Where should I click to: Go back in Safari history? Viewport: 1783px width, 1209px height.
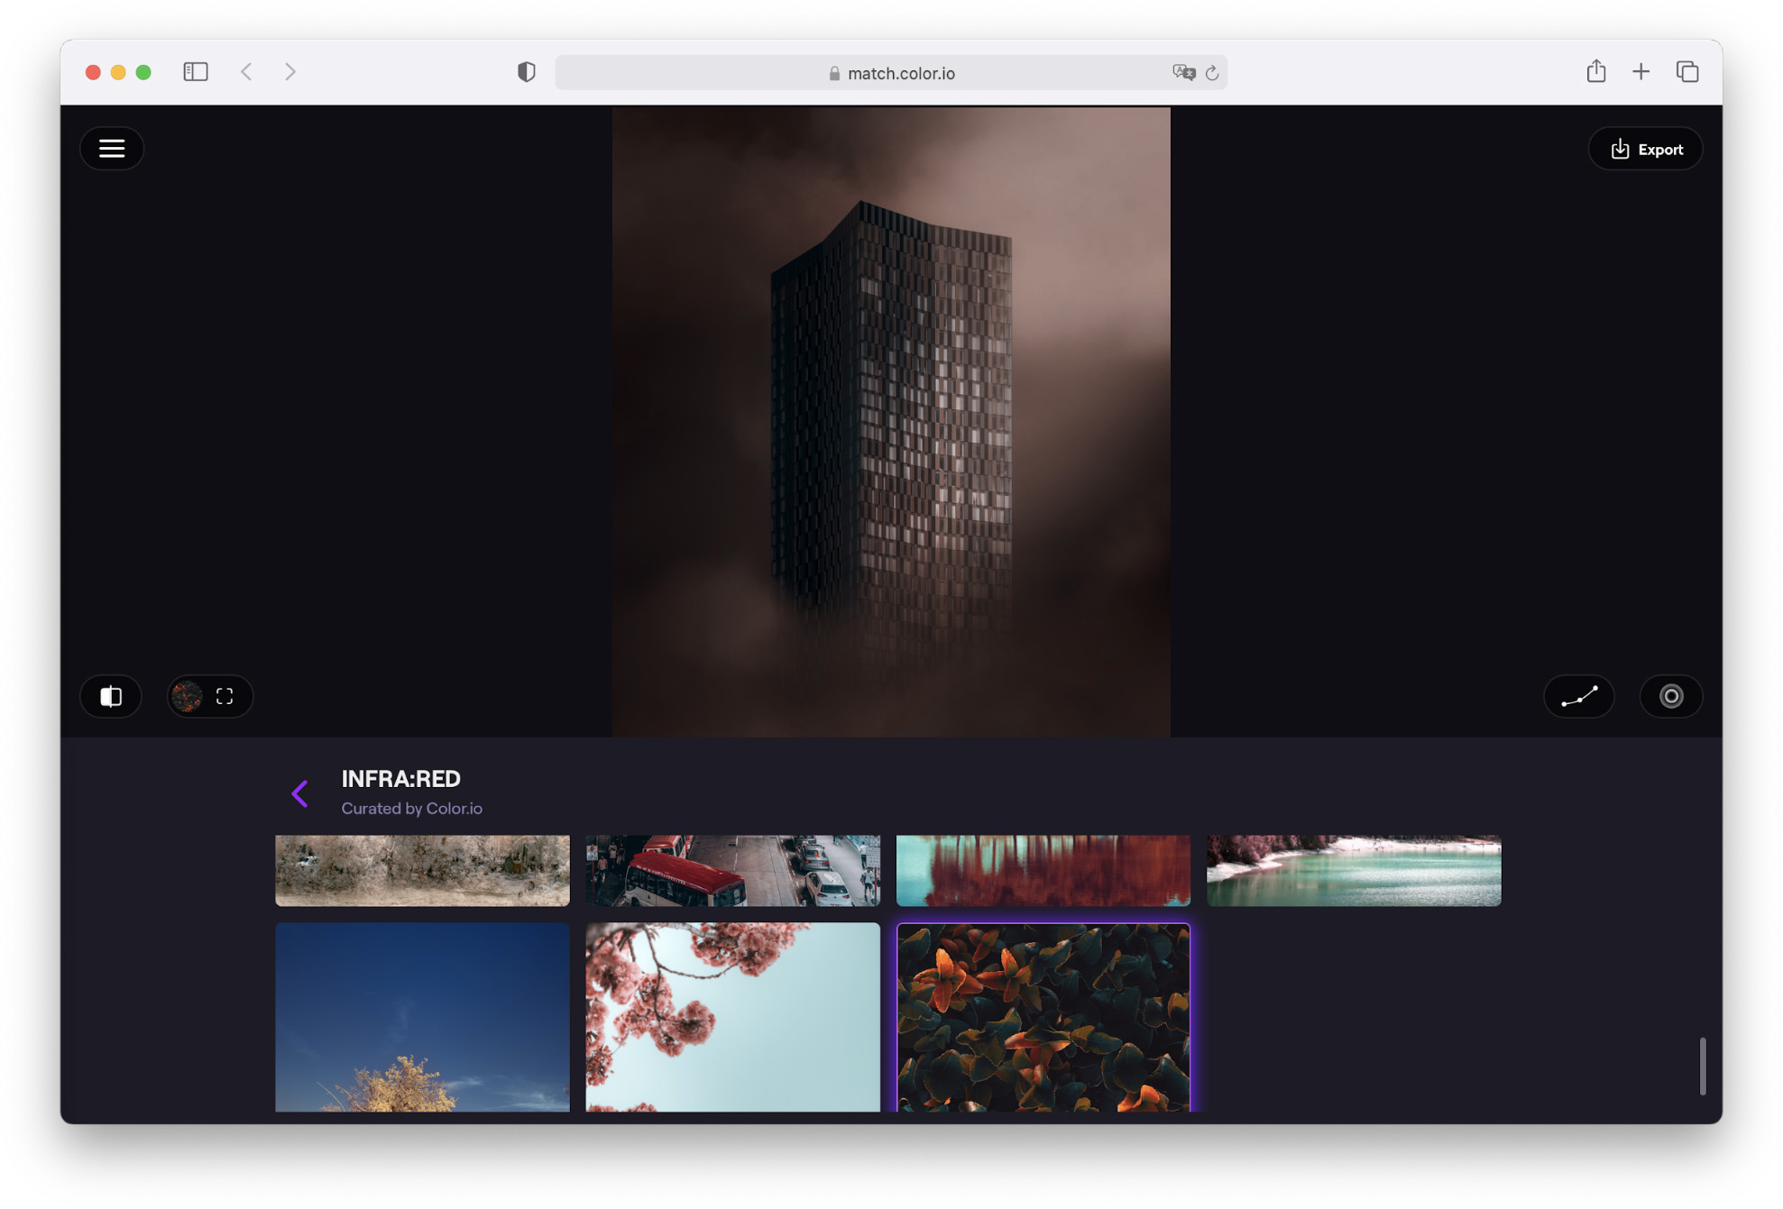click(246, 72)
